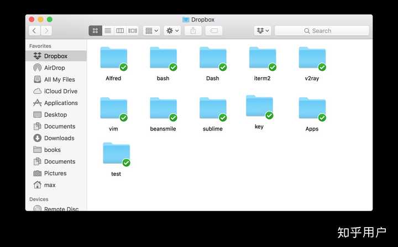Click the Applications A-shaped icon
The height and width of the screenshot is (247, 398).
pos(38,103)
